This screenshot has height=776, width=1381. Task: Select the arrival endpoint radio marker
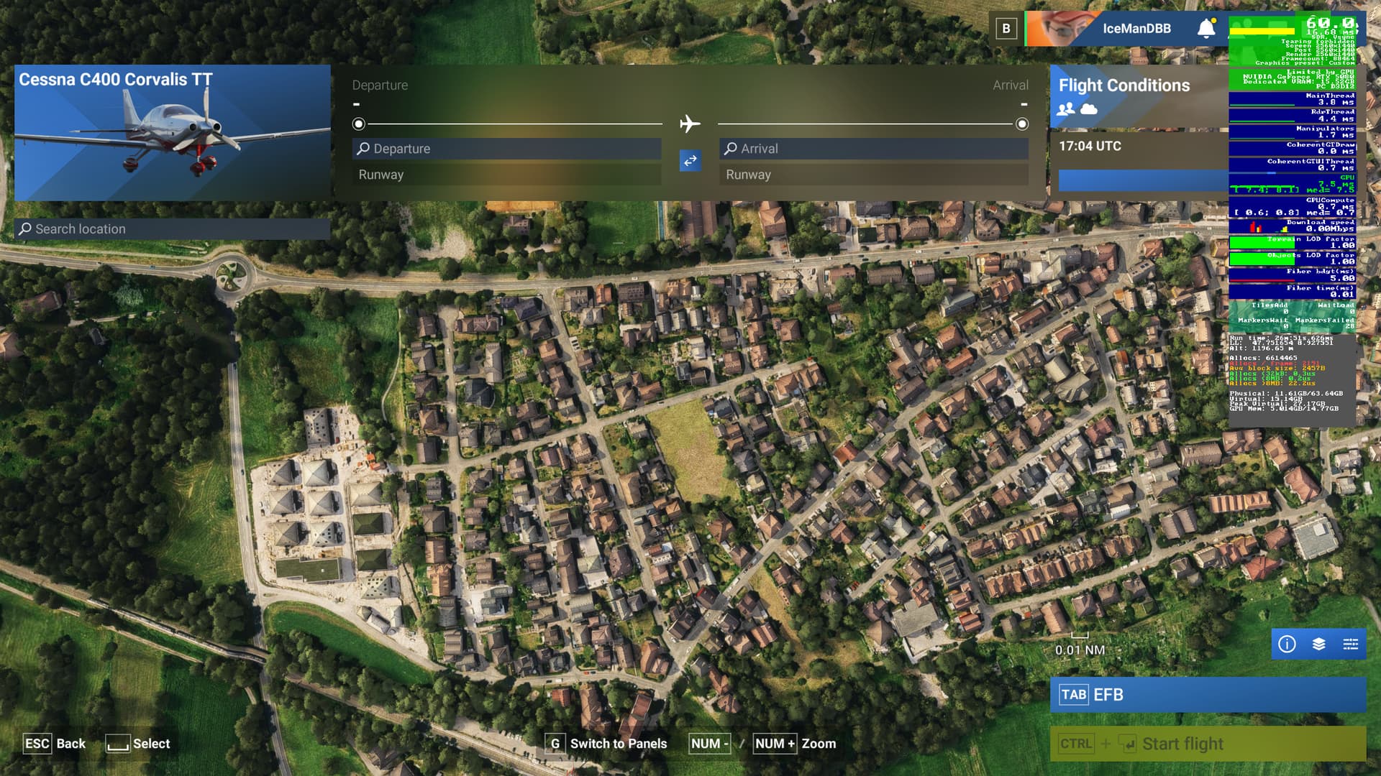tap(1021, 124)
